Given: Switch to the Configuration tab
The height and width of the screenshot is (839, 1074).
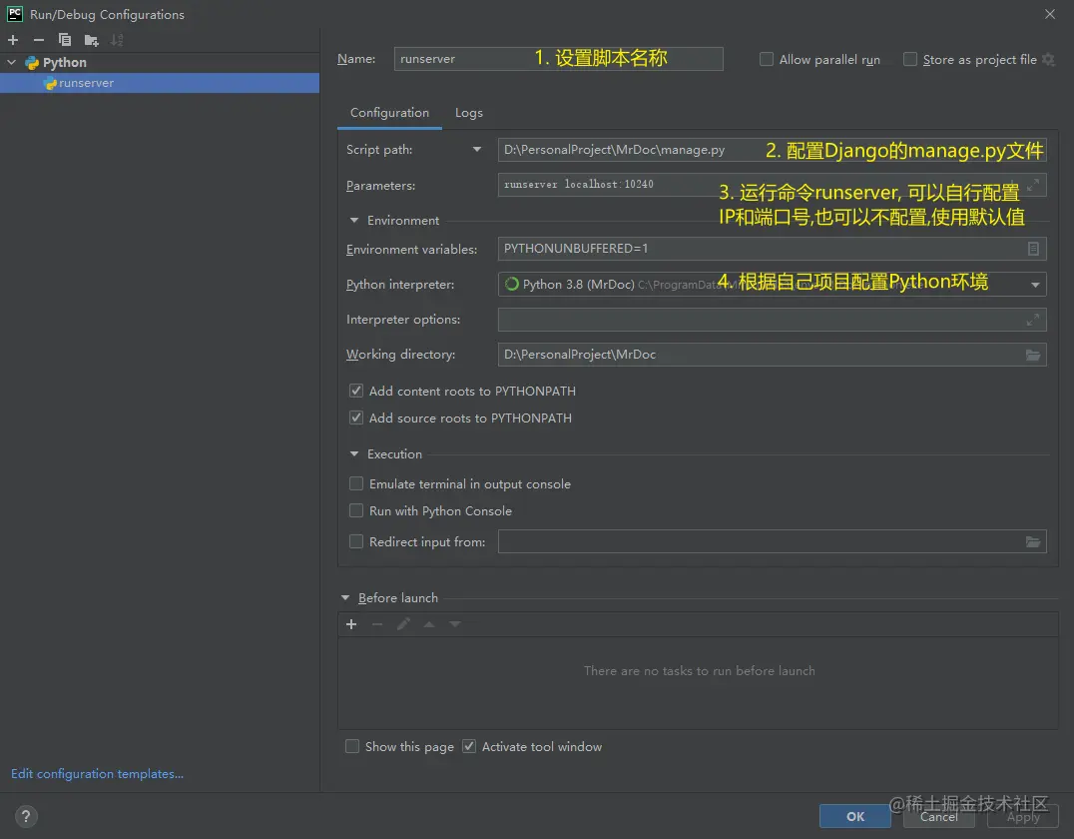Looking at the screenshot, I should click(x=389, y=113).
